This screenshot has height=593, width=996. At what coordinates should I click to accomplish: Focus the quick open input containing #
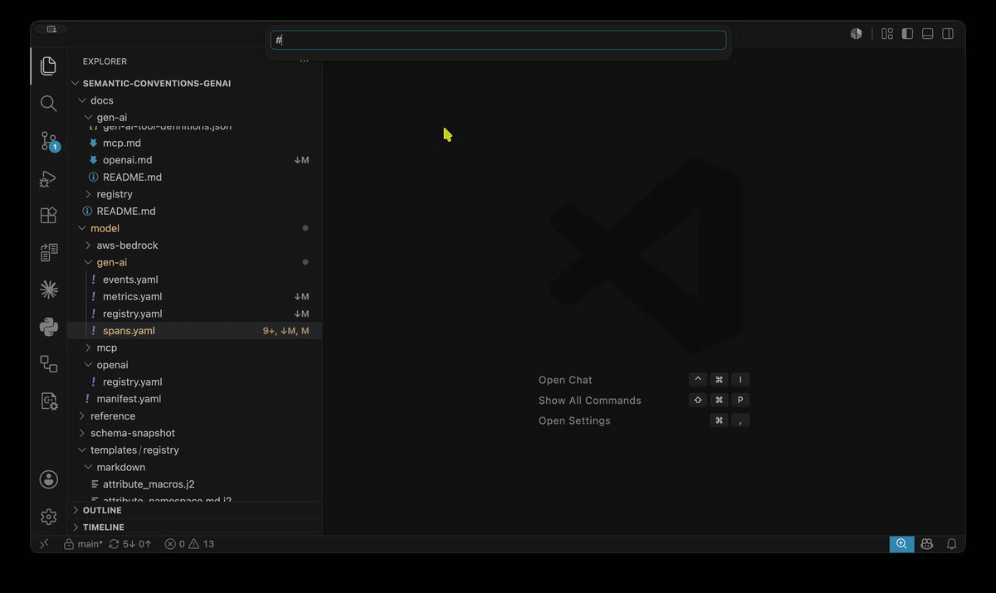point(498,40)
